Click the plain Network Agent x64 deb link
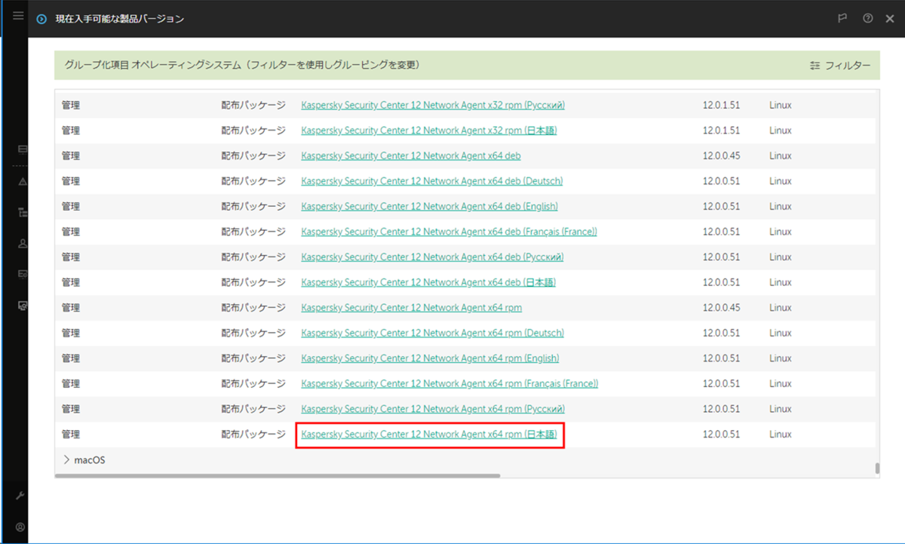 tap(410, 155)
